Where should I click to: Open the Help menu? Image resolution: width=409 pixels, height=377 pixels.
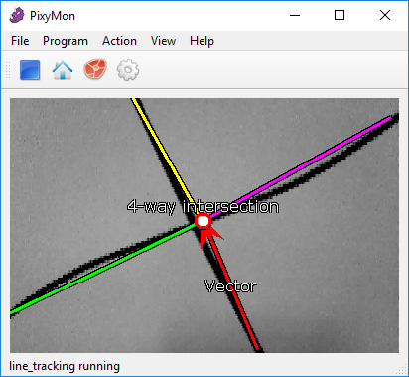pyautogui.click(x=202, y=41)
